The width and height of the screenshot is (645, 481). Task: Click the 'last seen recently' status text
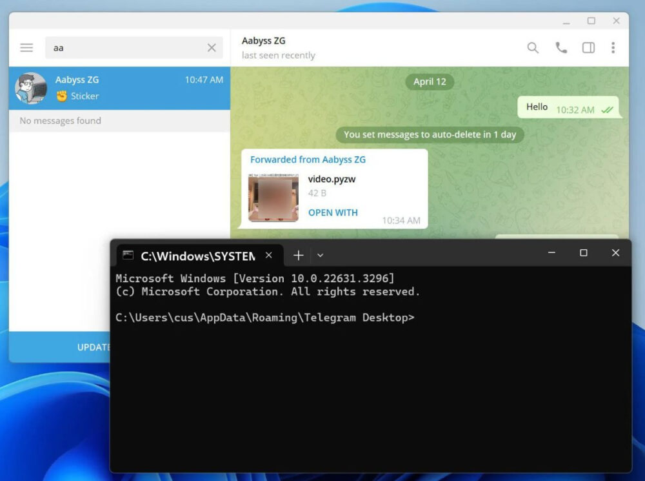tap(278, 55)
